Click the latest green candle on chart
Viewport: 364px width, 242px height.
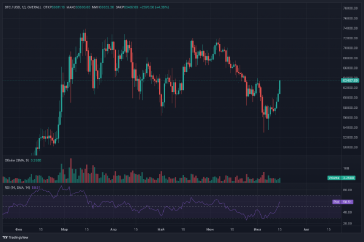pyautogui.click(x=280, y=87)
